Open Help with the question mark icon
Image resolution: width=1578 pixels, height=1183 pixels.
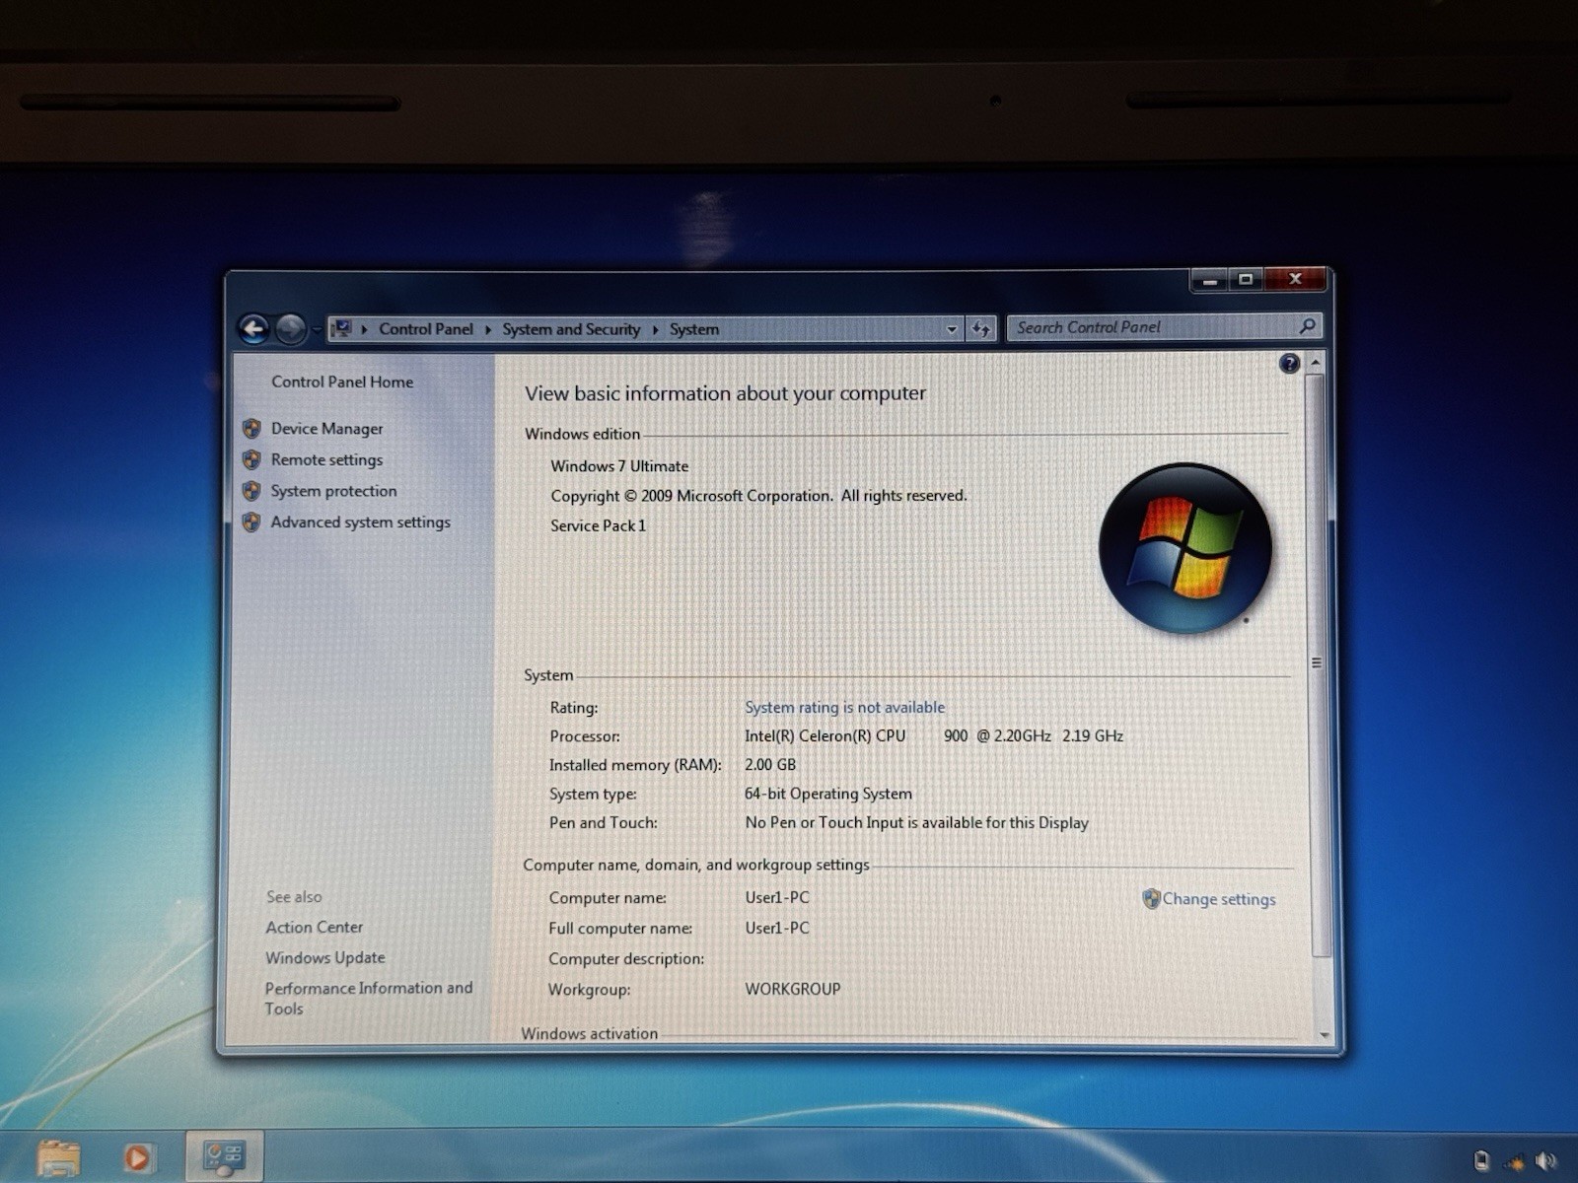click(x=1289, y=364)
